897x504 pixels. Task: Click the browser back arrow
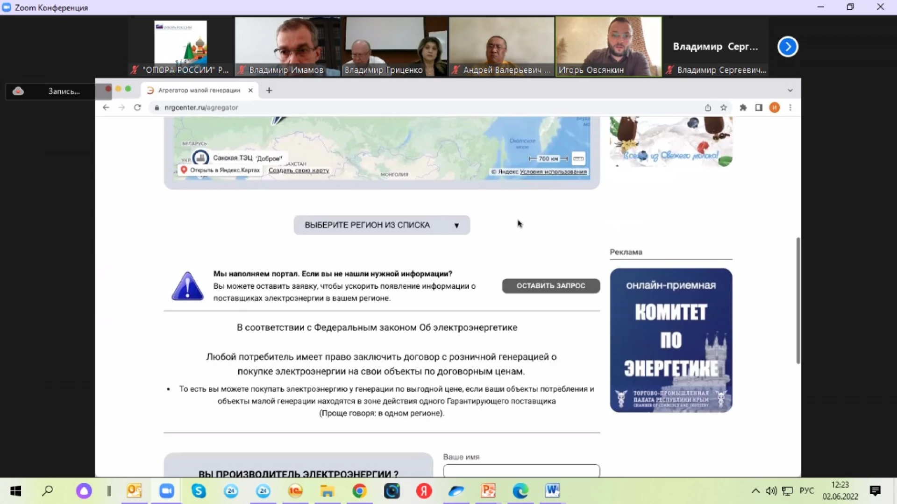106,107
